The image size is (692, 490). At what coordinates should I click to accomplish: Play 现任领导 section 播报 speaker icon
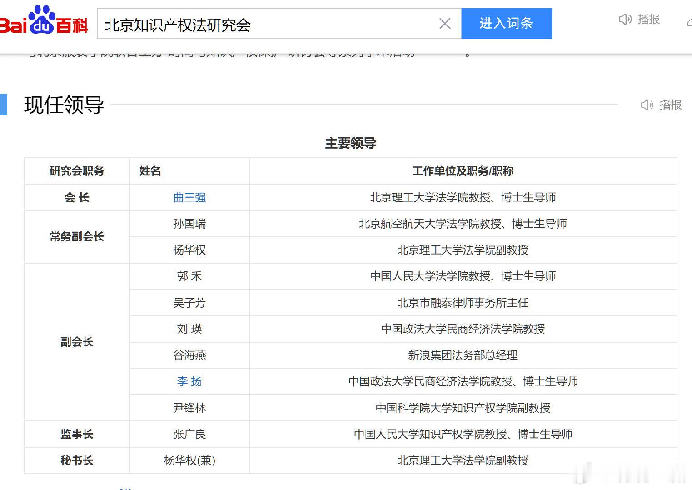click(x=647, y=105)
